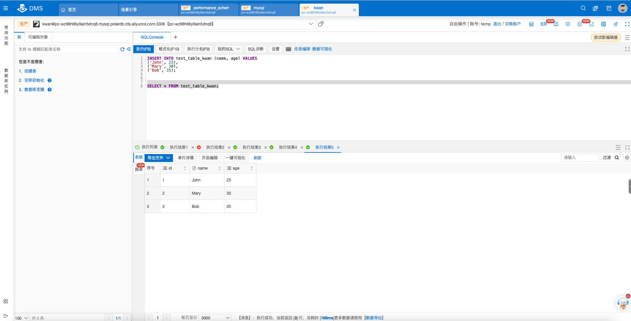Click the monitor chart icon in top toolbar
631x321 pixels.
[556, 24]
